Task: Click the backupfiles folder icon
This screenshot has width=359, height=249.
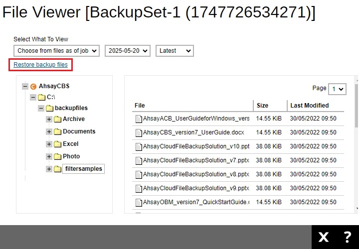Action: click(50, 108)
